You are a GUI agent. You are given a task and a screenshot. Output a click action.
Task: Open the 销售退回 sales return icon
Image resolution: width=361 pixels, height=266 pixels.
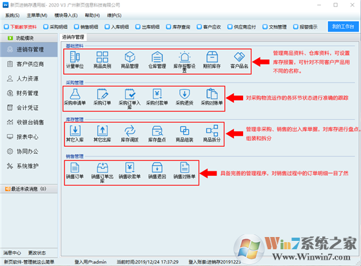(157, 171)
